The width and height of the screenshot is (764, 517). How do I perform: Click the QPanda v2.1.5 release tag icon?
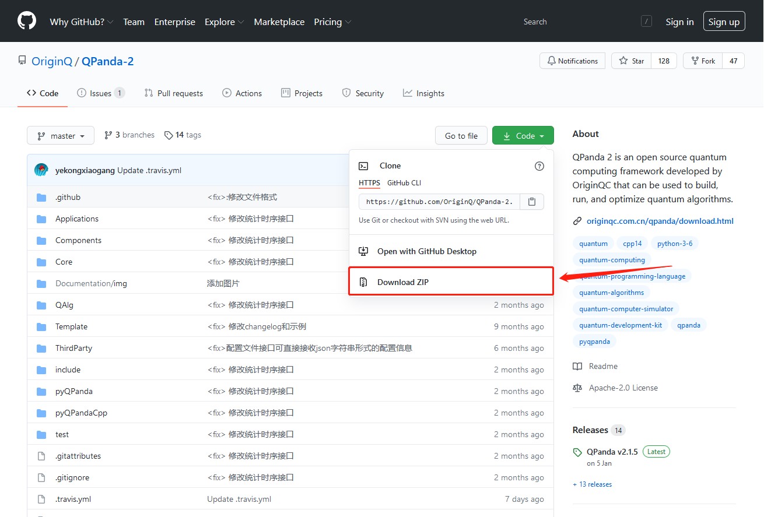pos(577,452)
